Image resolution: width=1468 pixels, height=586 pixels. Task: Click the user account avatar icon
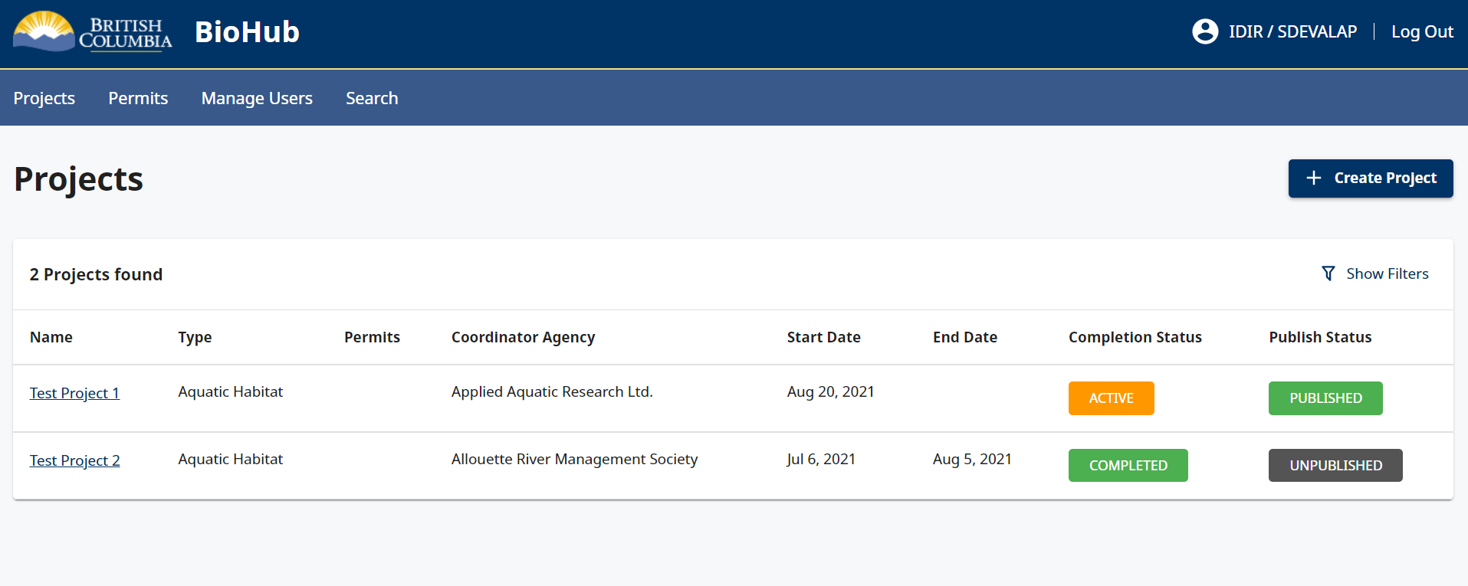[1205, 31]
